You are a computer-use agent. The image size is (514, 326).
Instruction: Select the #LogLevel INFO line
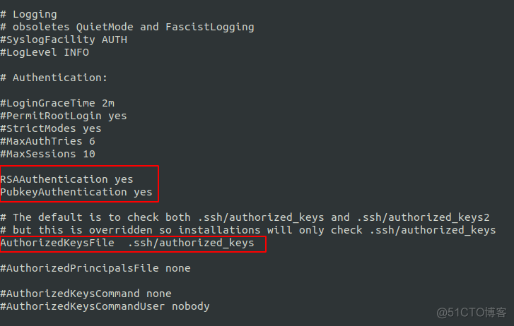[x=45, y=52]
